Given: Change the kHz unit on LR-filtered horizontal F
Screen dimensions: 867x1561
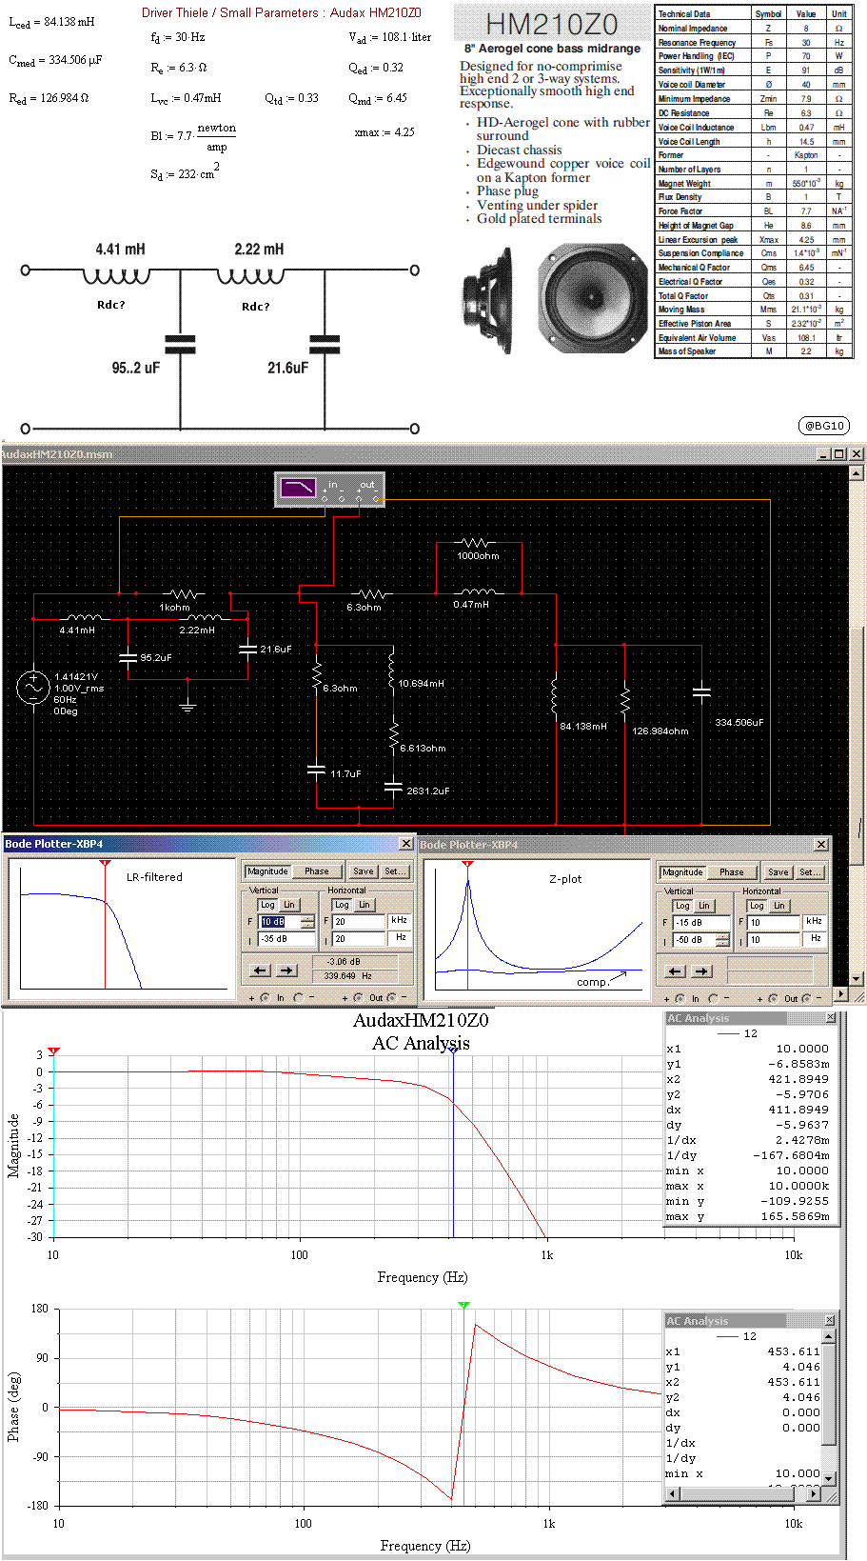Looking at the screenshot, I should pyautogui.click(x=400, y=921).
